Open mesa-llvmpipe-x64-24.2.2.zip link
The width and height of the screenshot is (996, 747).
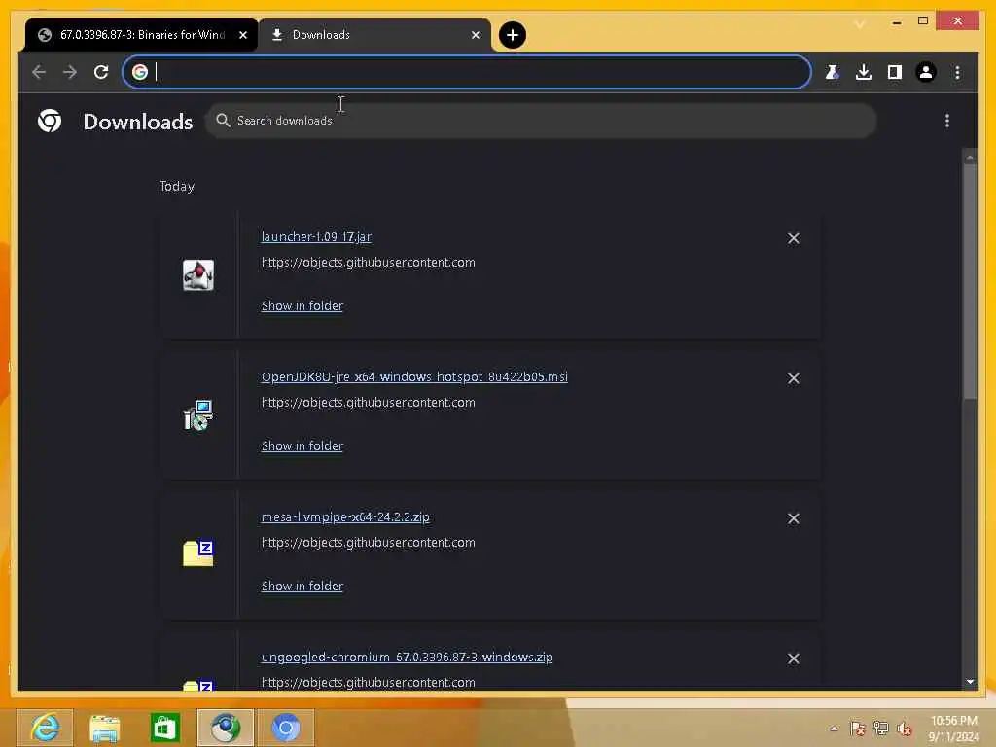pos(345,517)
